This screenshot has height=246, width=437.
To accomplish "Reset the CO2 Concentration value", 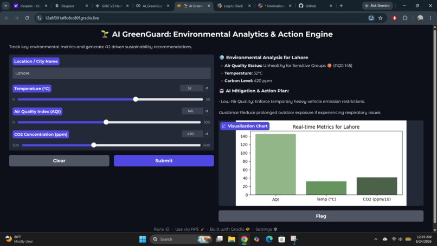I will coord(207,134).
